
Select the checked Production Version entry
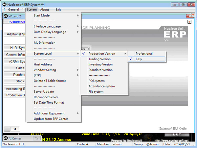[x=104, y=54]
